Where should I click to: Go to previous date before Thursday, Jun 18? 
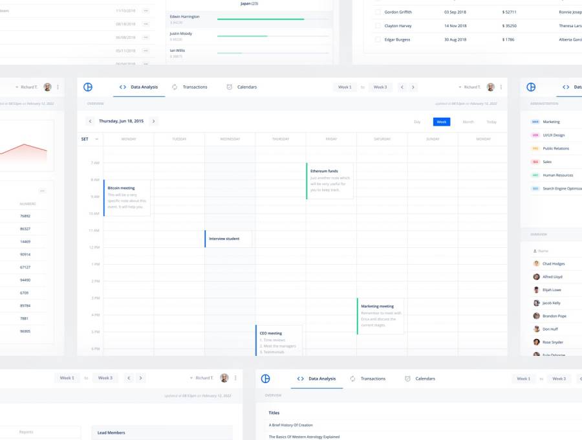90,121
